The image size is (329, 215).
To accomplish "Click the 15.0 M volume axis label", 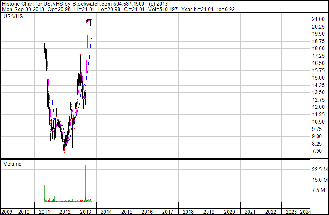I will 320,180.
